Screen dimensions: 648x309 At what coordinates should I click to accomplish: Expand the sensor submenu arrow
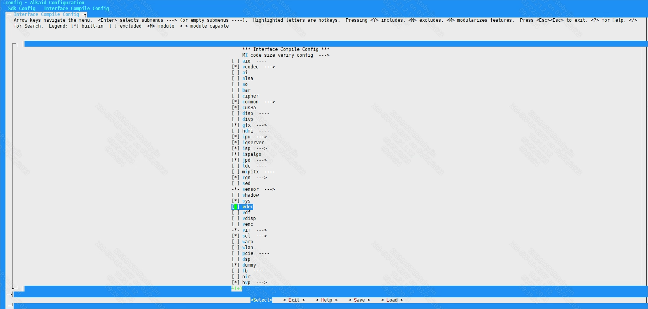pos(270,189)
